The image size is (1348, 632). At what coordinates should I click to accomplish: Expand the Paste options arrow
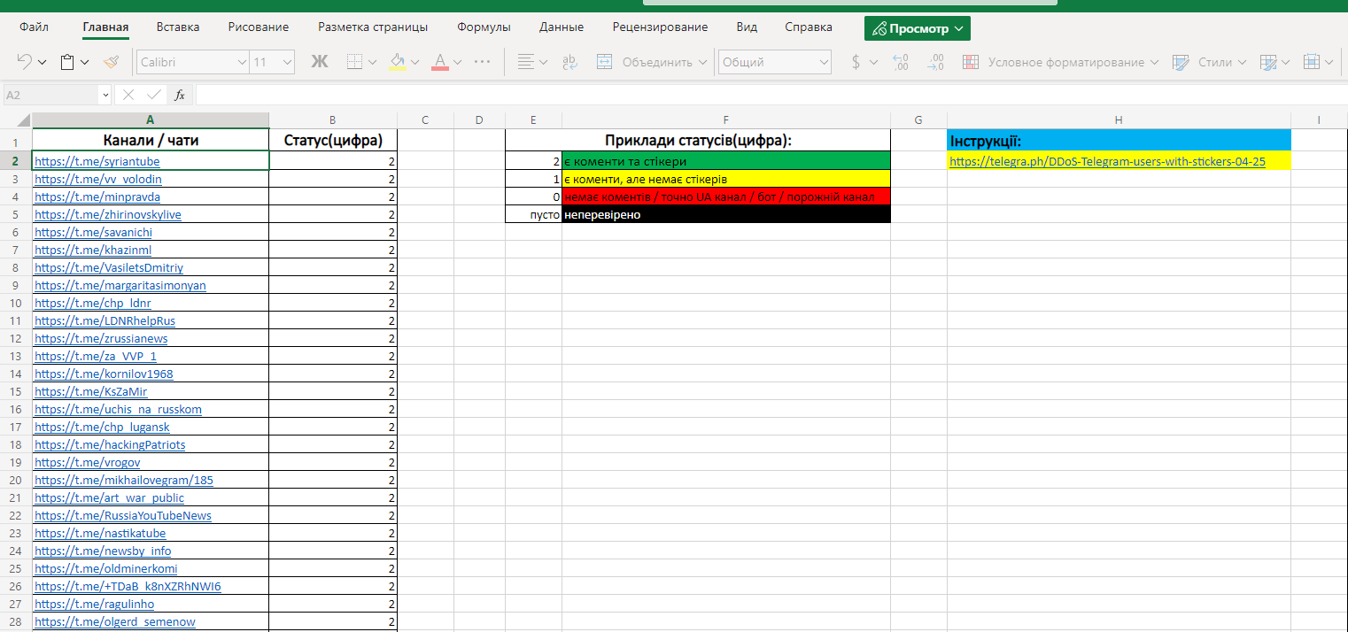click(85, 63)
